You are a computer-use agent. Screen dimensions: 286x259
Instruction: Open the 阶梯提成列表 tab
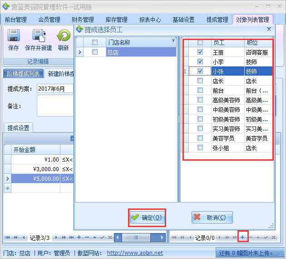[23, 74]
